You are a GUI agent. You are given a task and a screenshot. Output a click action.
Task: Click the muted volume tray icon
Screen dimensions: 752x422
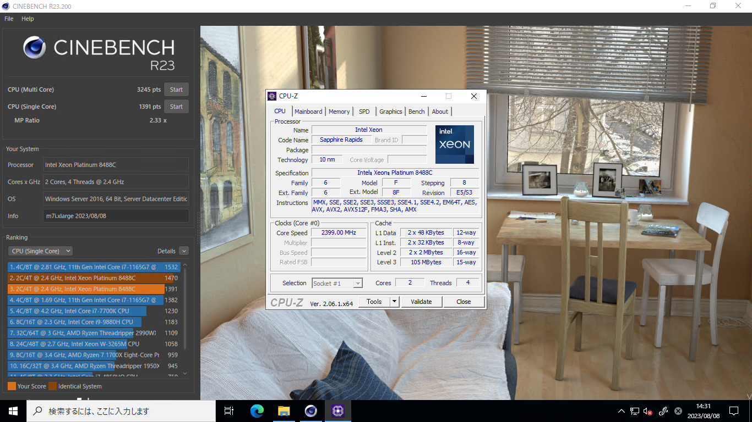pyautogui.click(x=648, y=411)
